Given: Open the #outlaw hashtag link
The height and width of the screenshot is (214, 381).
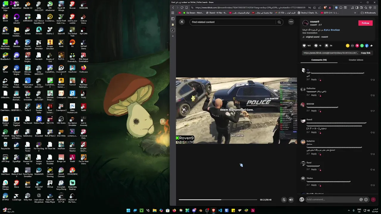Looking at the screenshot, I should point(335,30).
